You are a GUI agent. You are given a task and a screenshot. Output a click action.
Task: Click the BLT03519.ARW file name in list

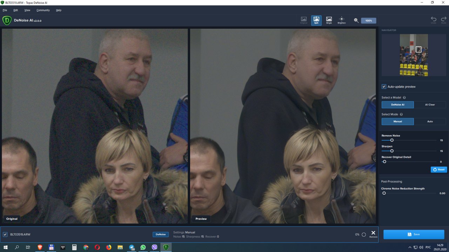tap(20, 234)
